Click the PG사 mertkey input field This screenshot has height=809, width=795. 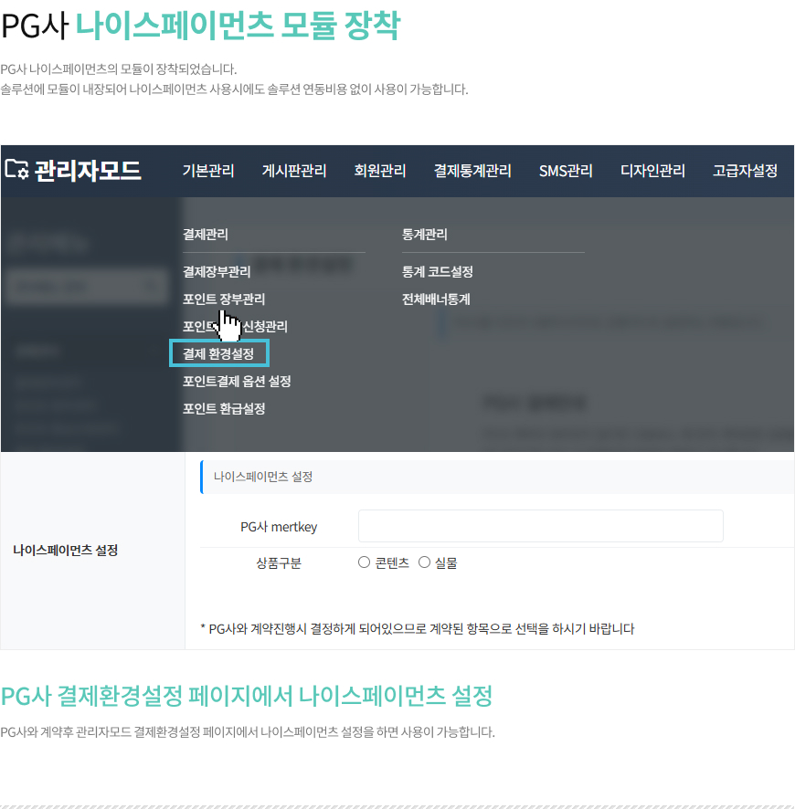pos(540,527)
